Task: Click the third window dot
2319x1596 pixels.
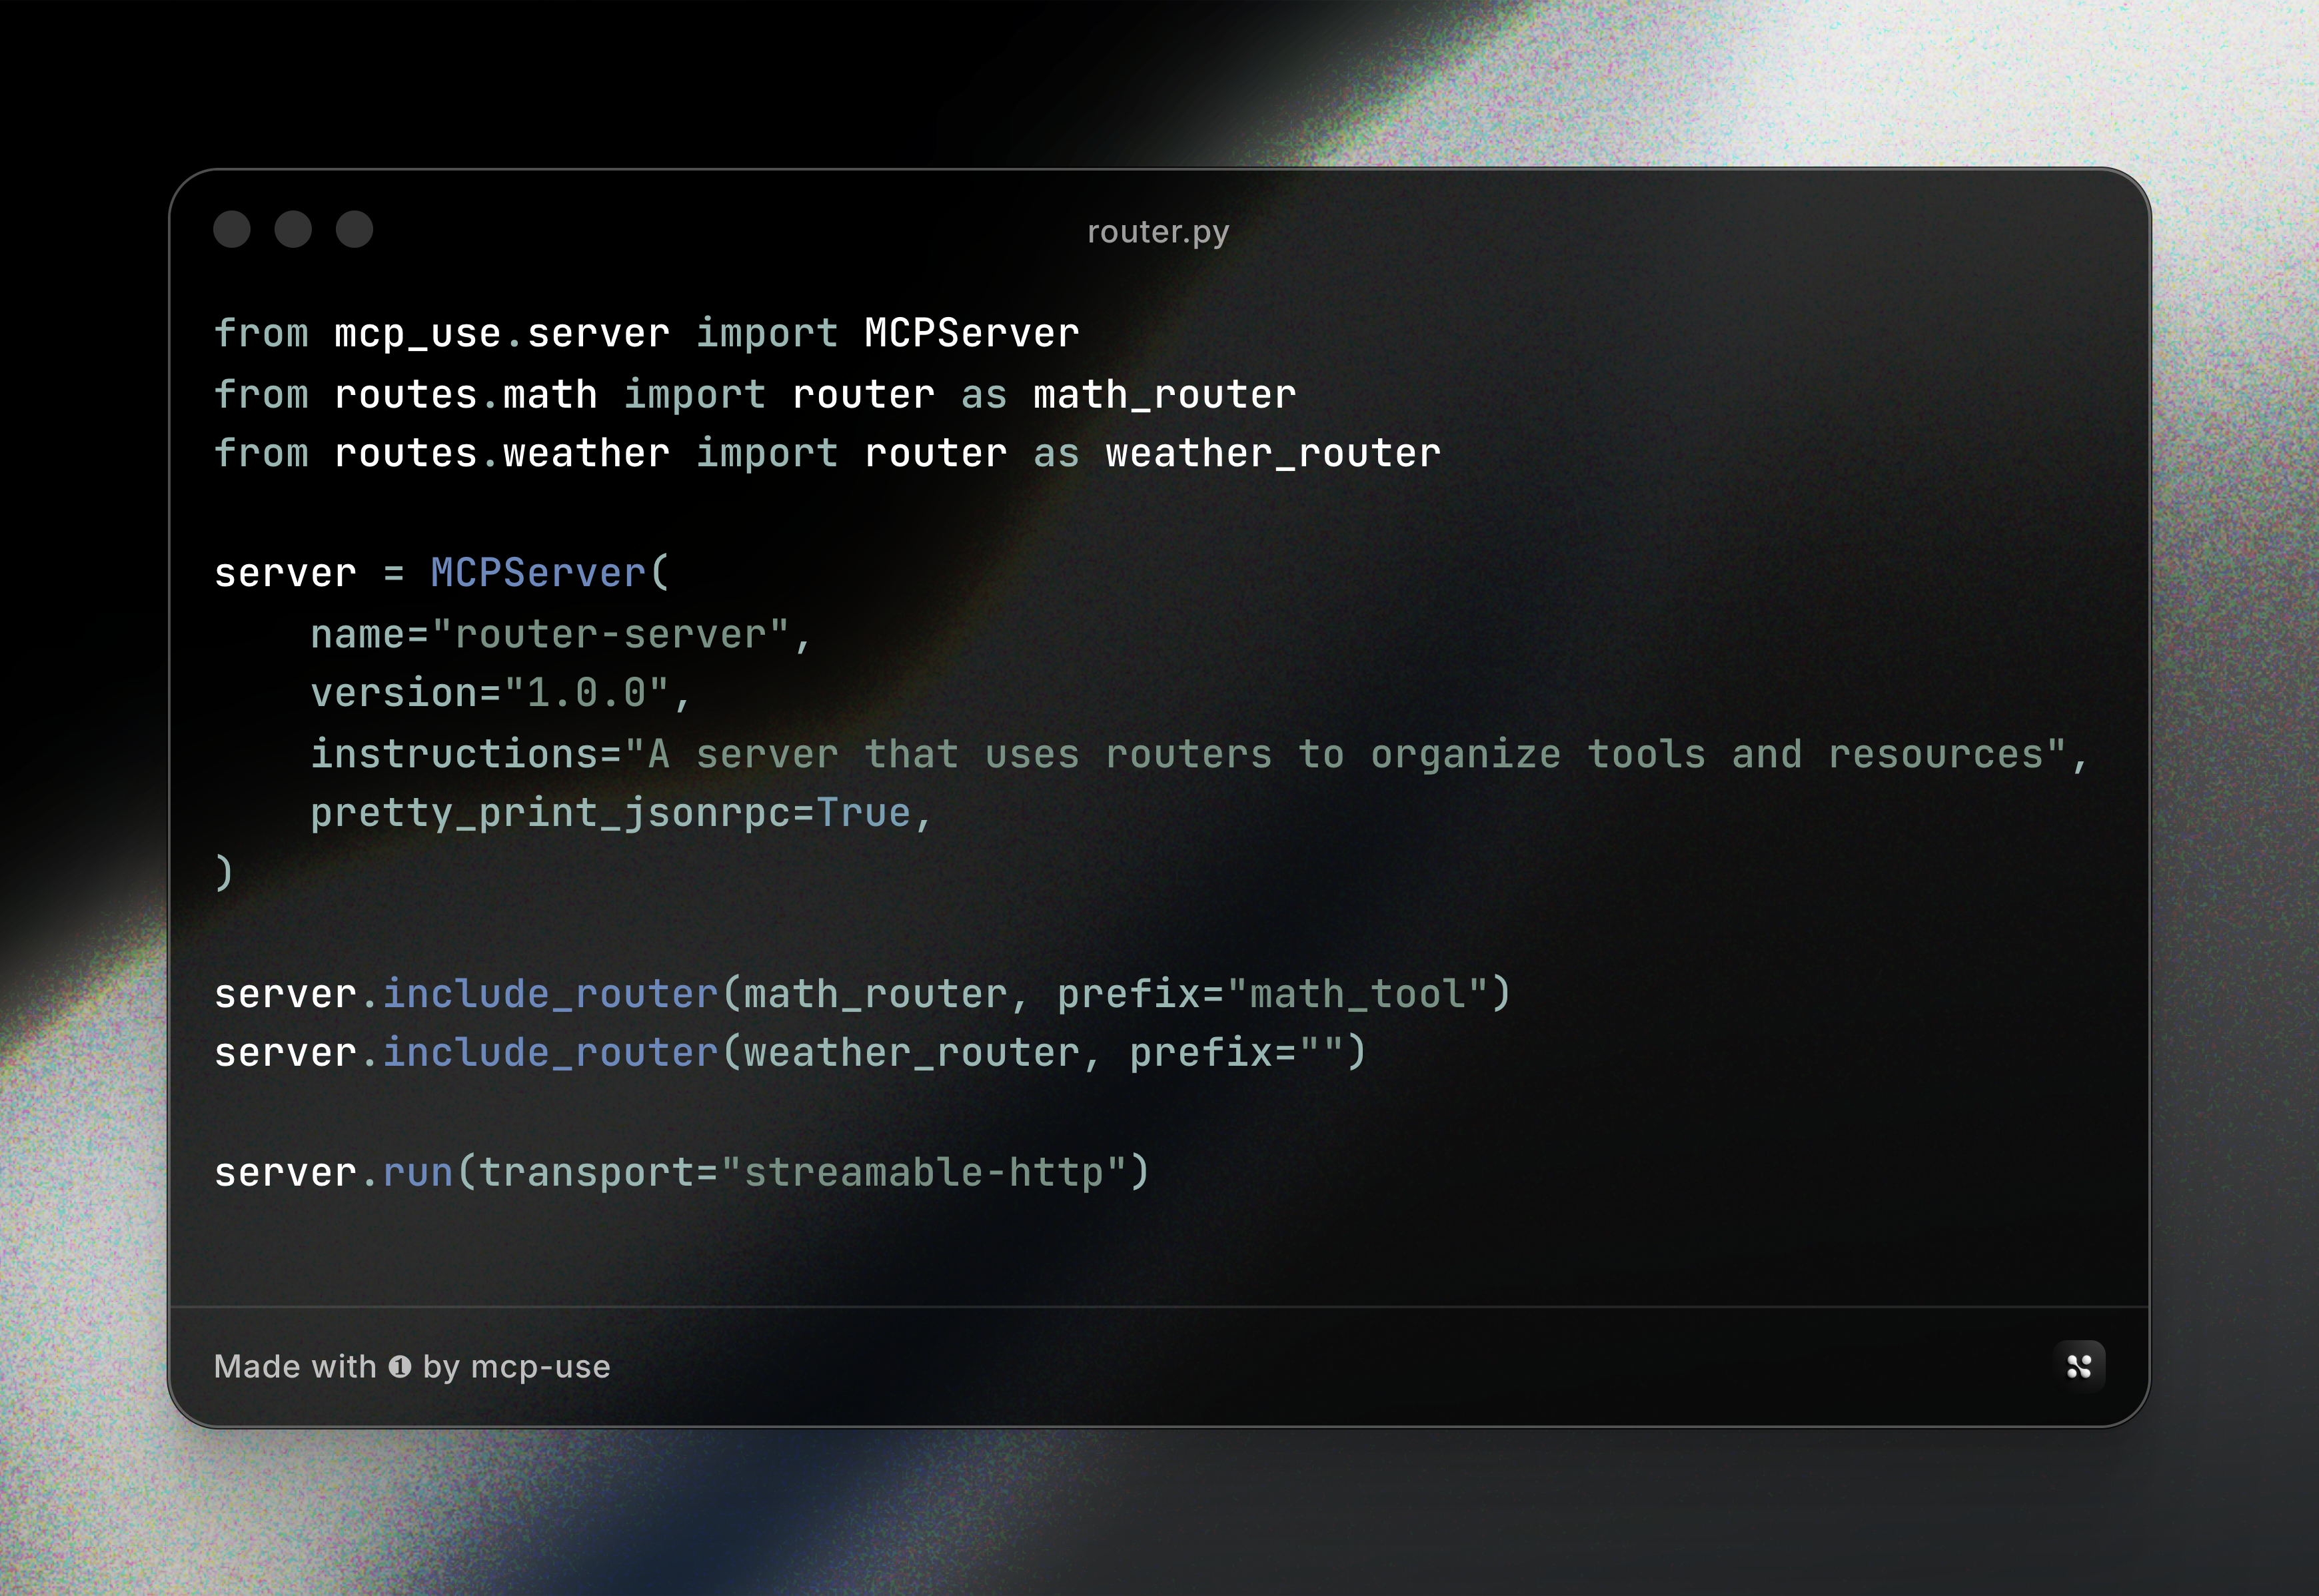Action: click(x=354, y=229)
